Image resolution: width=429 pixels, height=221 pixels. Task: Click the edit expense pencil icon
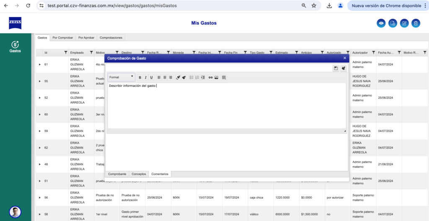click(404, 23)
